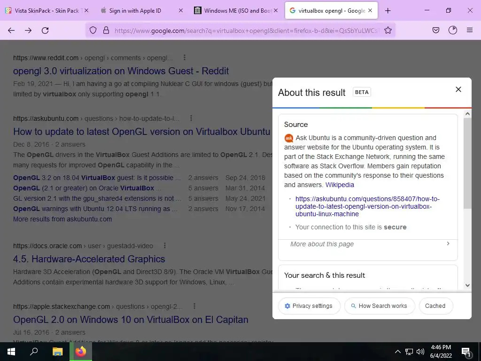Viewport: 481px width, 361px height.
Task: Close the Windows ME tab
Action: [x=275, y=10]
